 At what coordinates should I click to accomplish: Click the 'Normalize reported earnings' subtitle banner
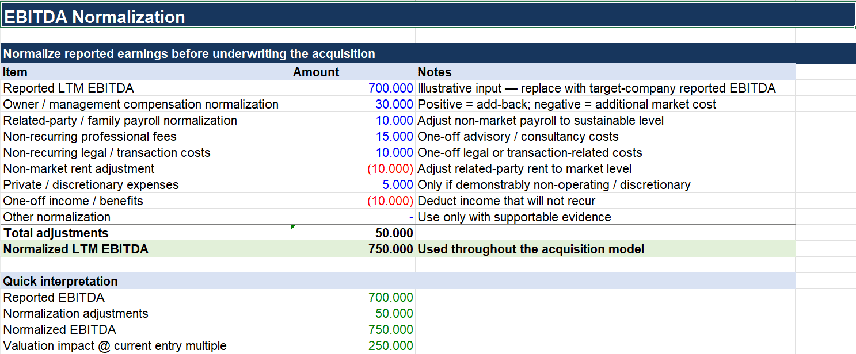tap(428, 53)
